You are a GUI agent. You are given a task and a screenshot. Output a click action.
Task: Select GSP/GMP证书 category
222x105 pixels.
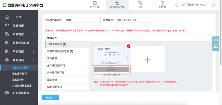point(67,87)
